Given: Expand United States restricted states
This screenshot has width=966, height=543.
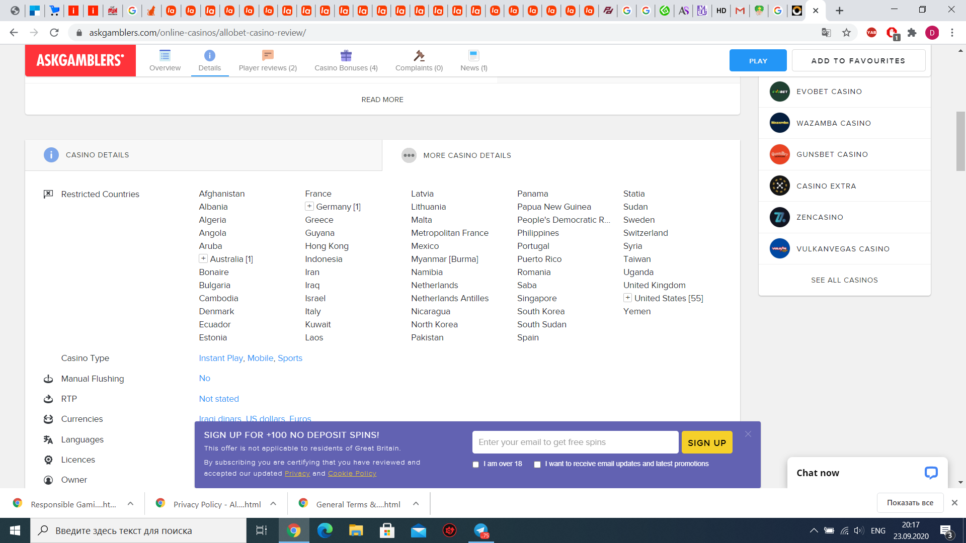Looking at the screenshot, I should pyautogui.click(x=627, y=298).
